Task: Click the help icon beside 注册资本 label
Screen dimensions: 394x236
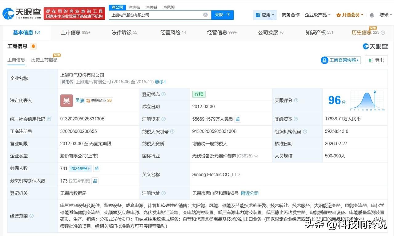Action: [x=163, y=119]
